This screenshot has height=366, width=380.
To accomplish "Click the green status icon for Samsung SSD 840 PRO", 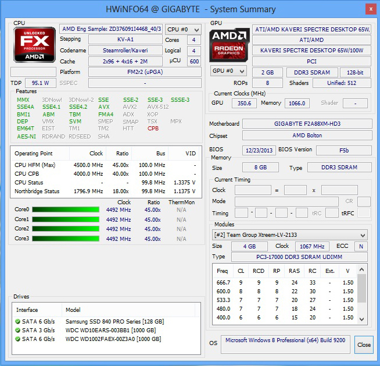I will 17,322.
